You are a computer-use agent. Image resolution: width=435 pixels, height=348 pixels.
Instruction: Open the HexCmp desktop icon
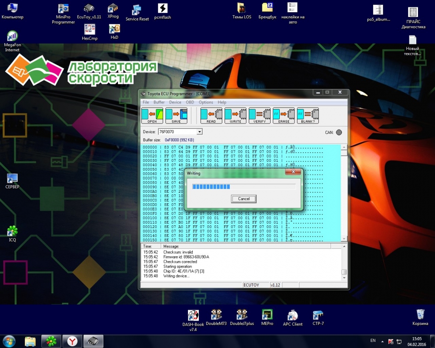click(x=90, y=32)
